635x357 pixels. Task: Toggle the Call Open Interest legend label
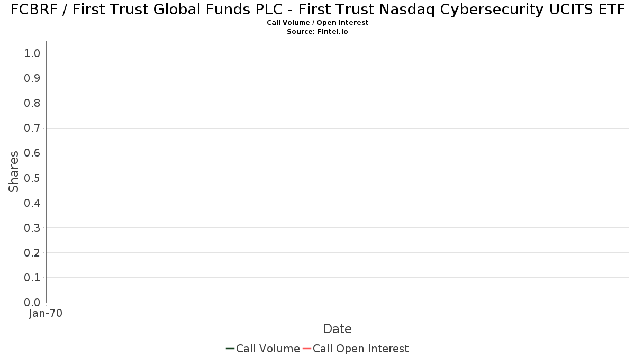(x=360, y=349)
